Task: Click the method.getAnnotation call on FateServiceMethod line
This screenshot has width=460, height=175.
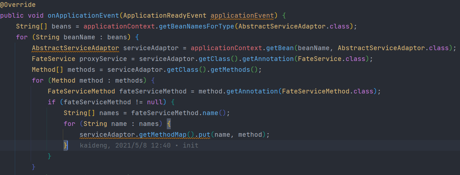Action: (x=238, y=91)
